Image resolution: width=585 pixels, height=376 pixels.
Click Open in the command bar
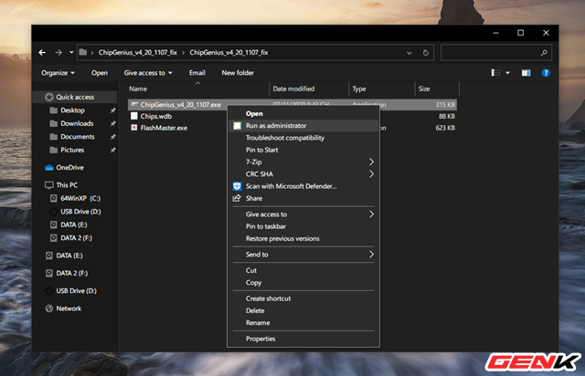(100, 73)
